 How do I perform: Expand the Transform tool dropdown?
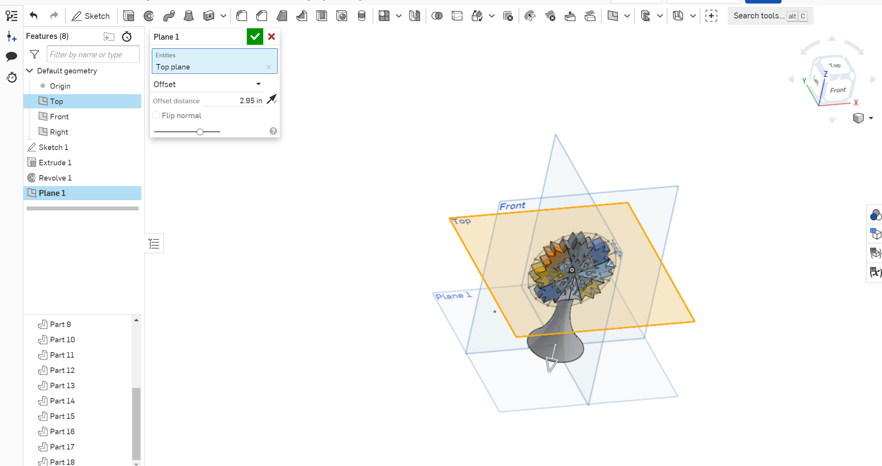pos(492,16)
